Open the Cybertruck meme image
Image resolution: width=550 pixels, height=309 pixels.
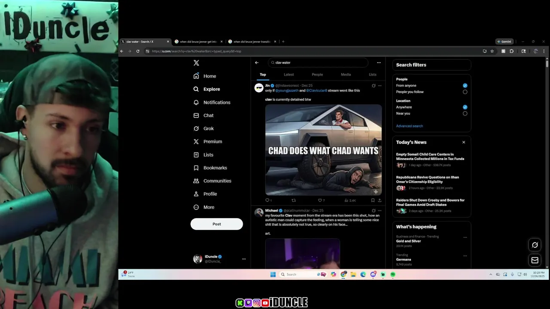pos(324,150)
